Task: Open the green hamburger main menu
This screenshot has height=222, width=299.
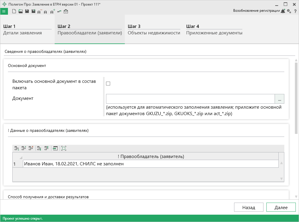Action: coord(4,11)
